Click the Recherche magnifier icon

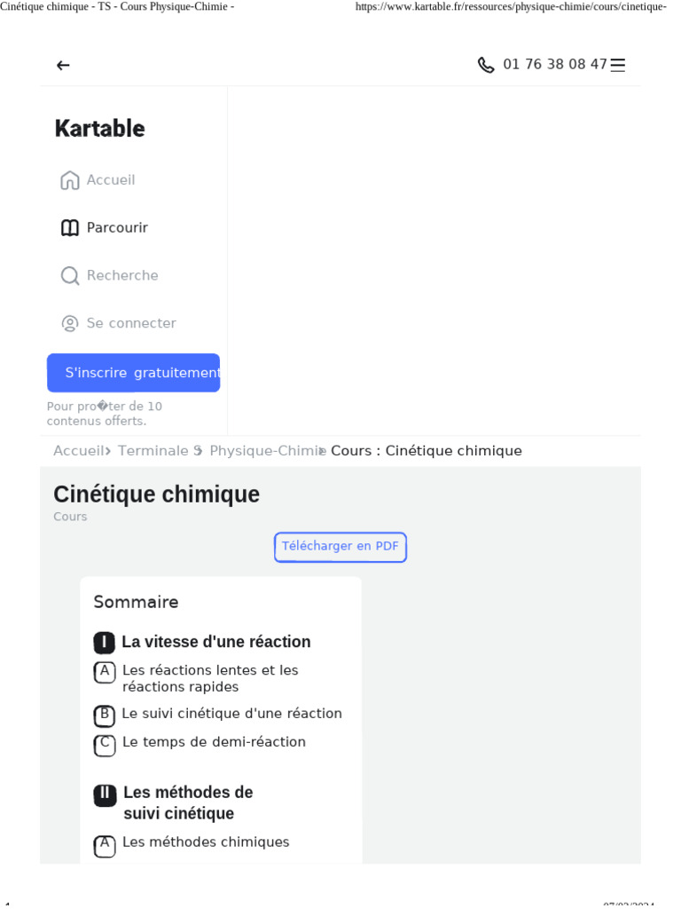coord(69,276)
